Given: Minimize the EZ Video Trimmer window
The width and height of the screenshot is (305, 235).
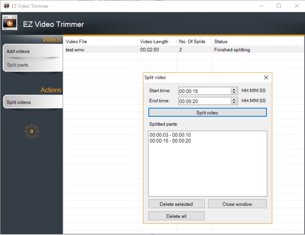Looking at the screenshot, I should 261,6.
